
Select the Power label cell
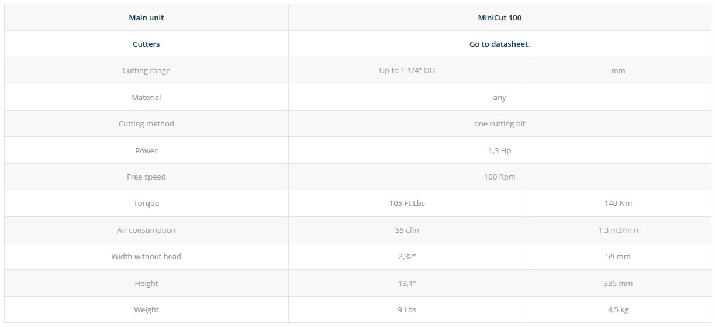(146, 150)
